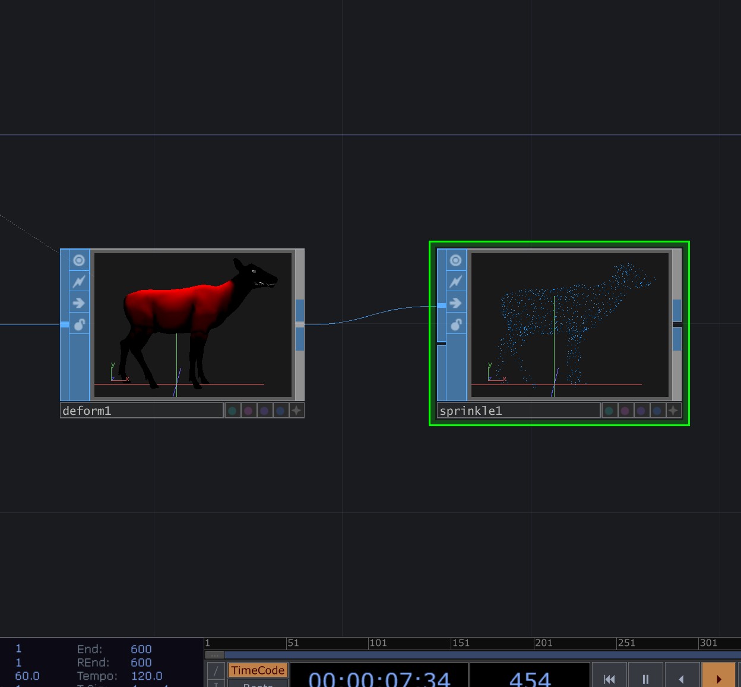
Task: Toggle the lock flag on deform1
Action: click(x=79, y=324)
